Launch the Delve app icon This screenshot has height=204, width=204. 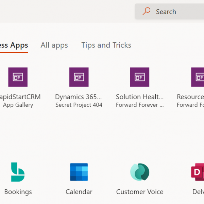coord(198,172)
